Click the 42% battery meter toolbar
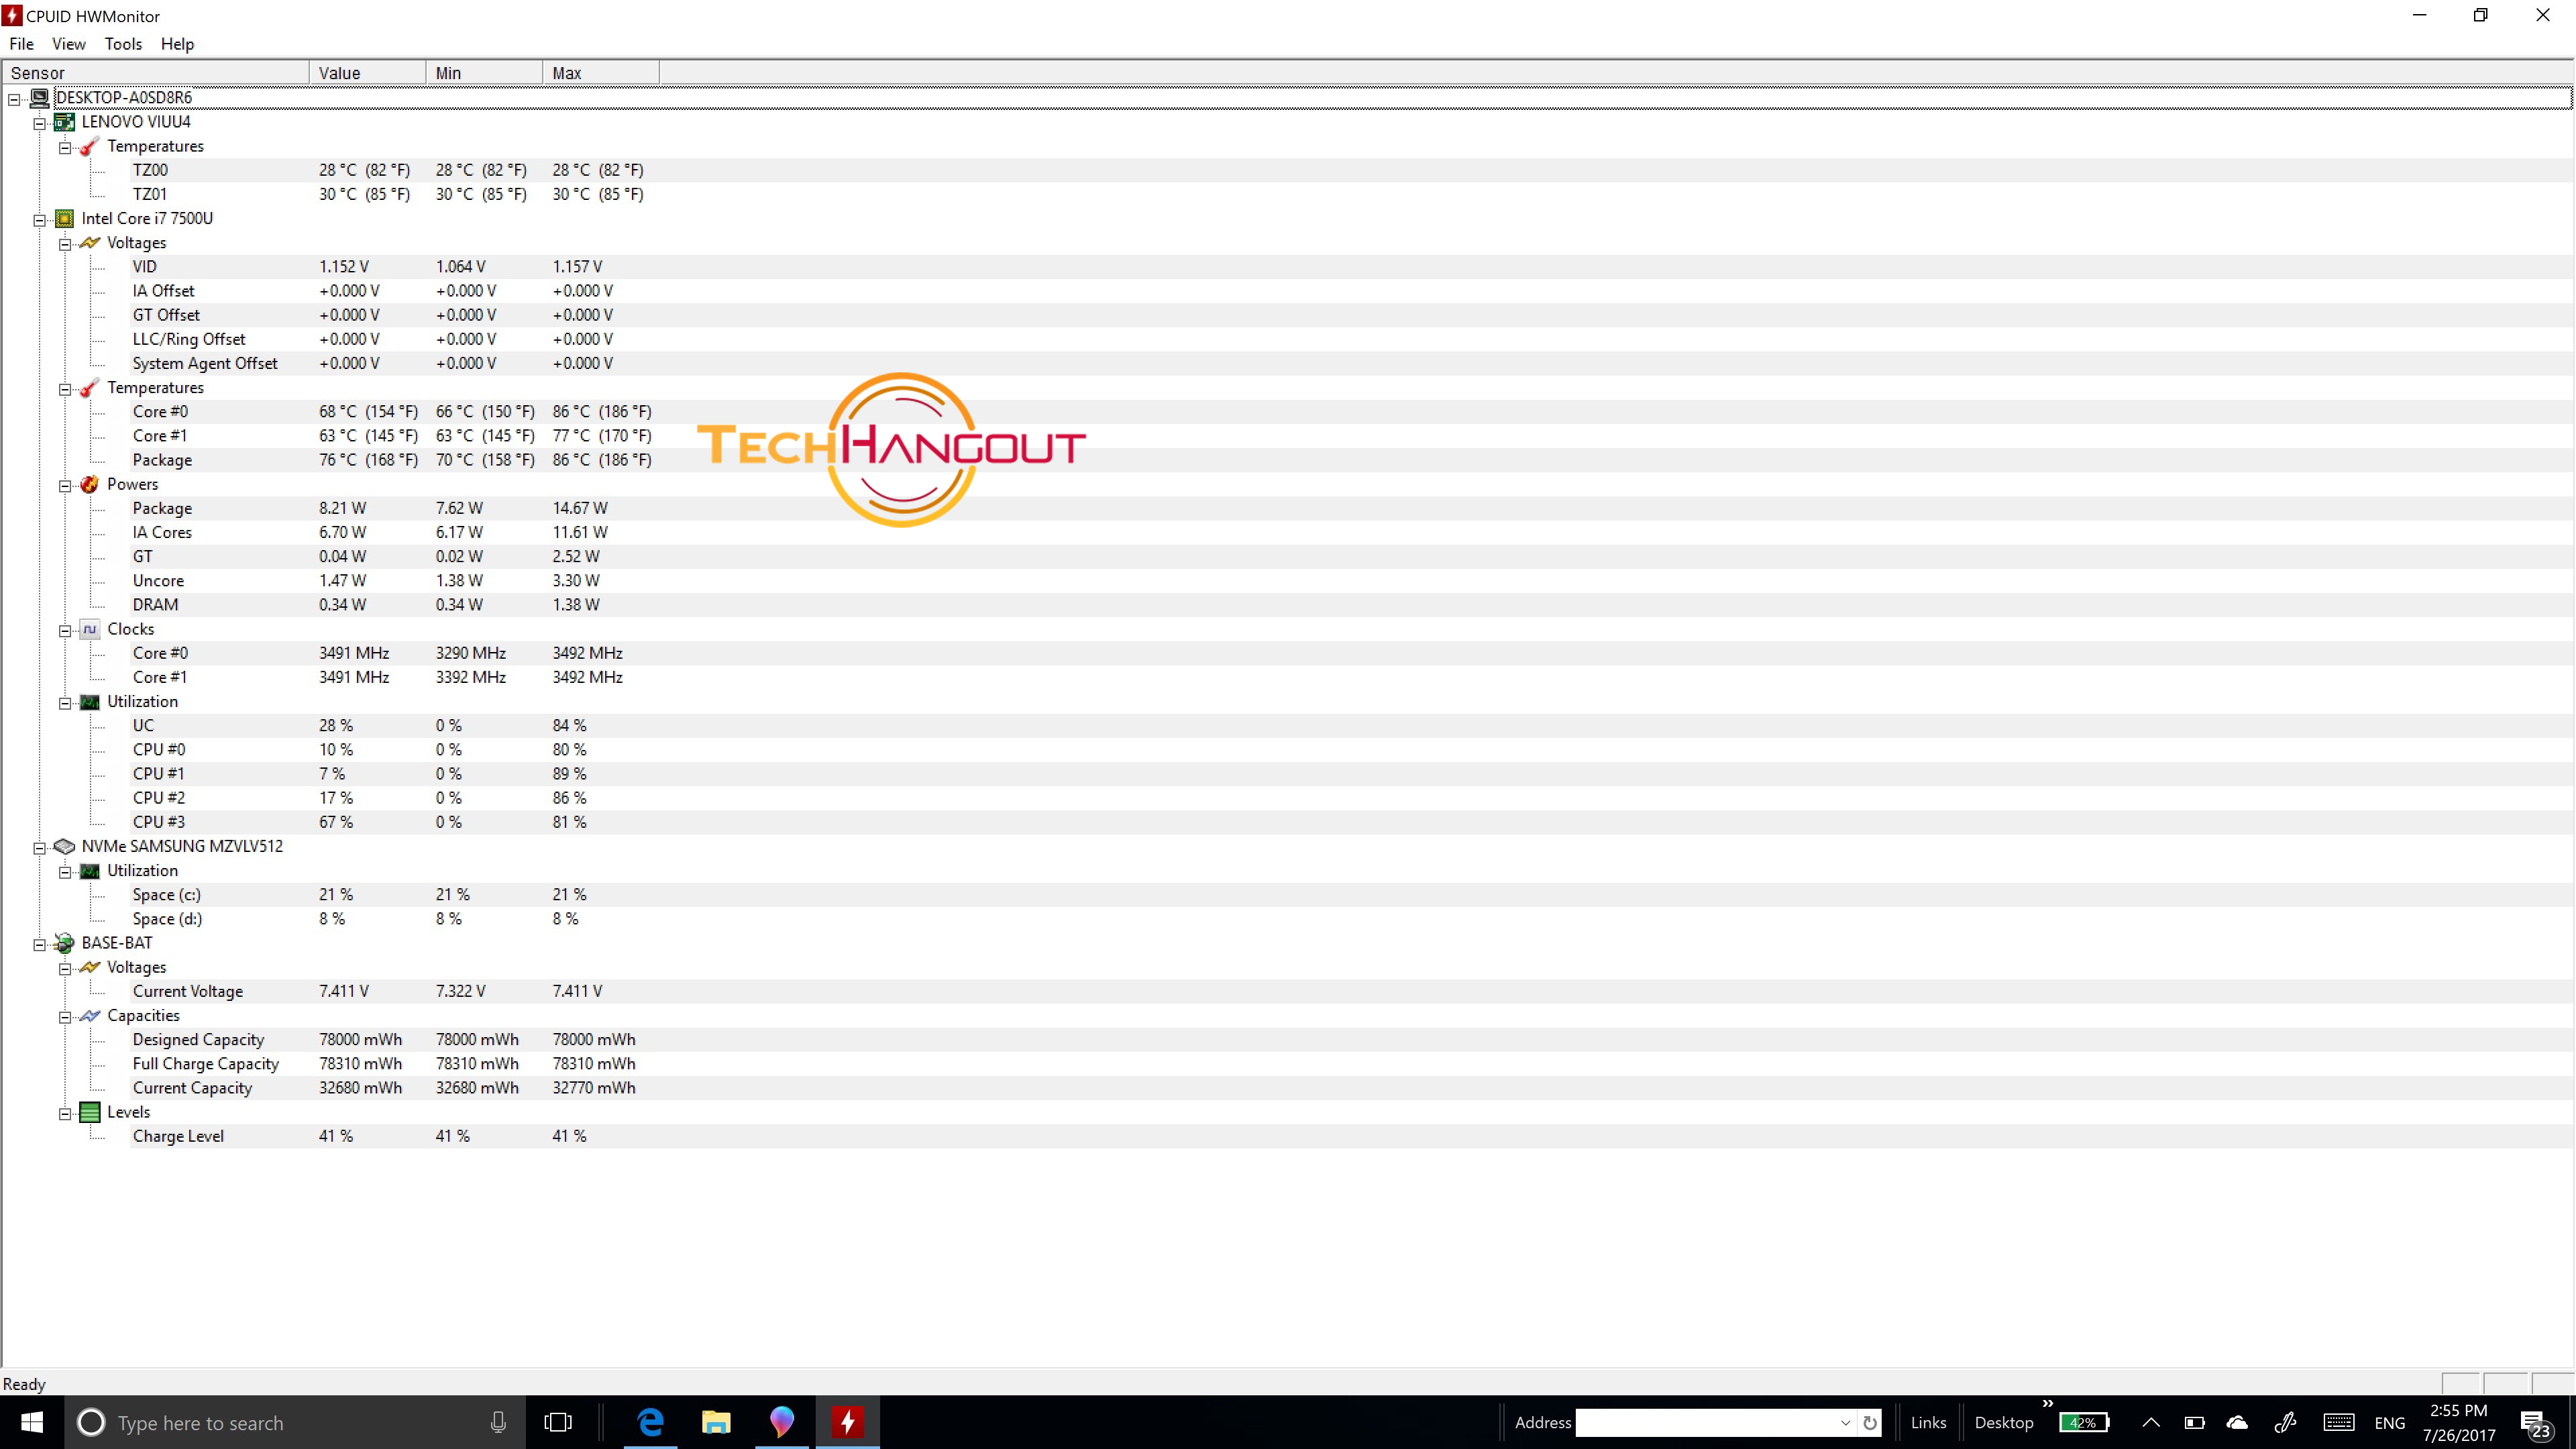The image size is (2576, 1449). 2085,1422
